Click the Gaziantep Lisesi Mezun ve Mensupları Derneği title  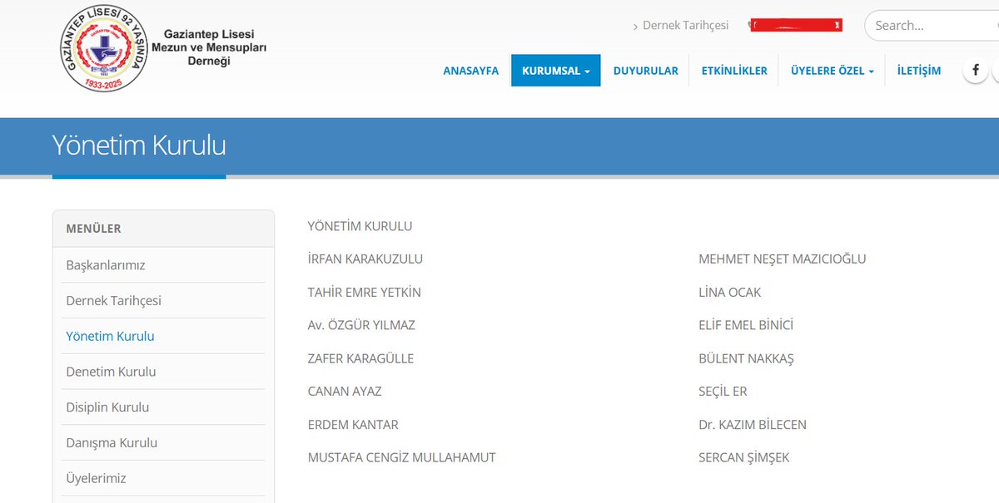208,48
